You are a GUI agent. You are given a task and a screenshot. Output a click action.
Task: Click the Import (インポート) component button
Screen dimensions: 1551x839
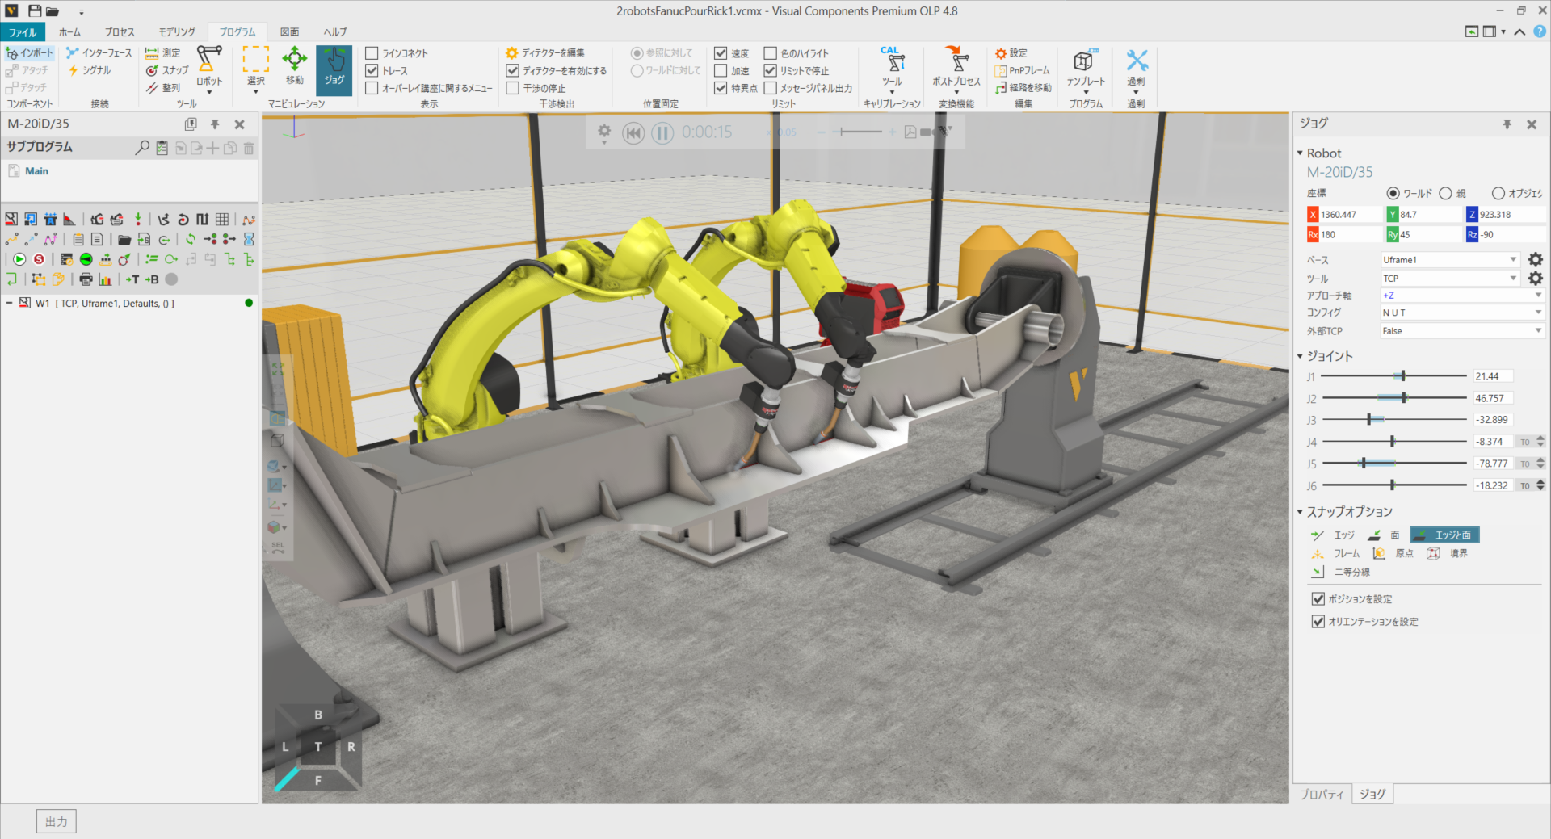click(29, 52)
